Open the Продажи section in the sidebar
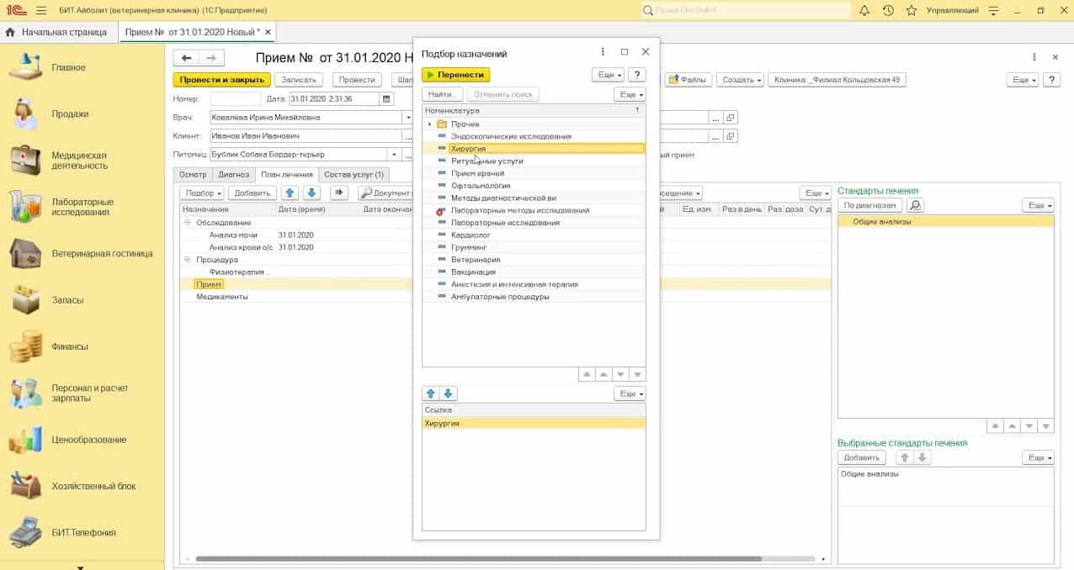The image size is (1074, 570). tap(70, 114)
